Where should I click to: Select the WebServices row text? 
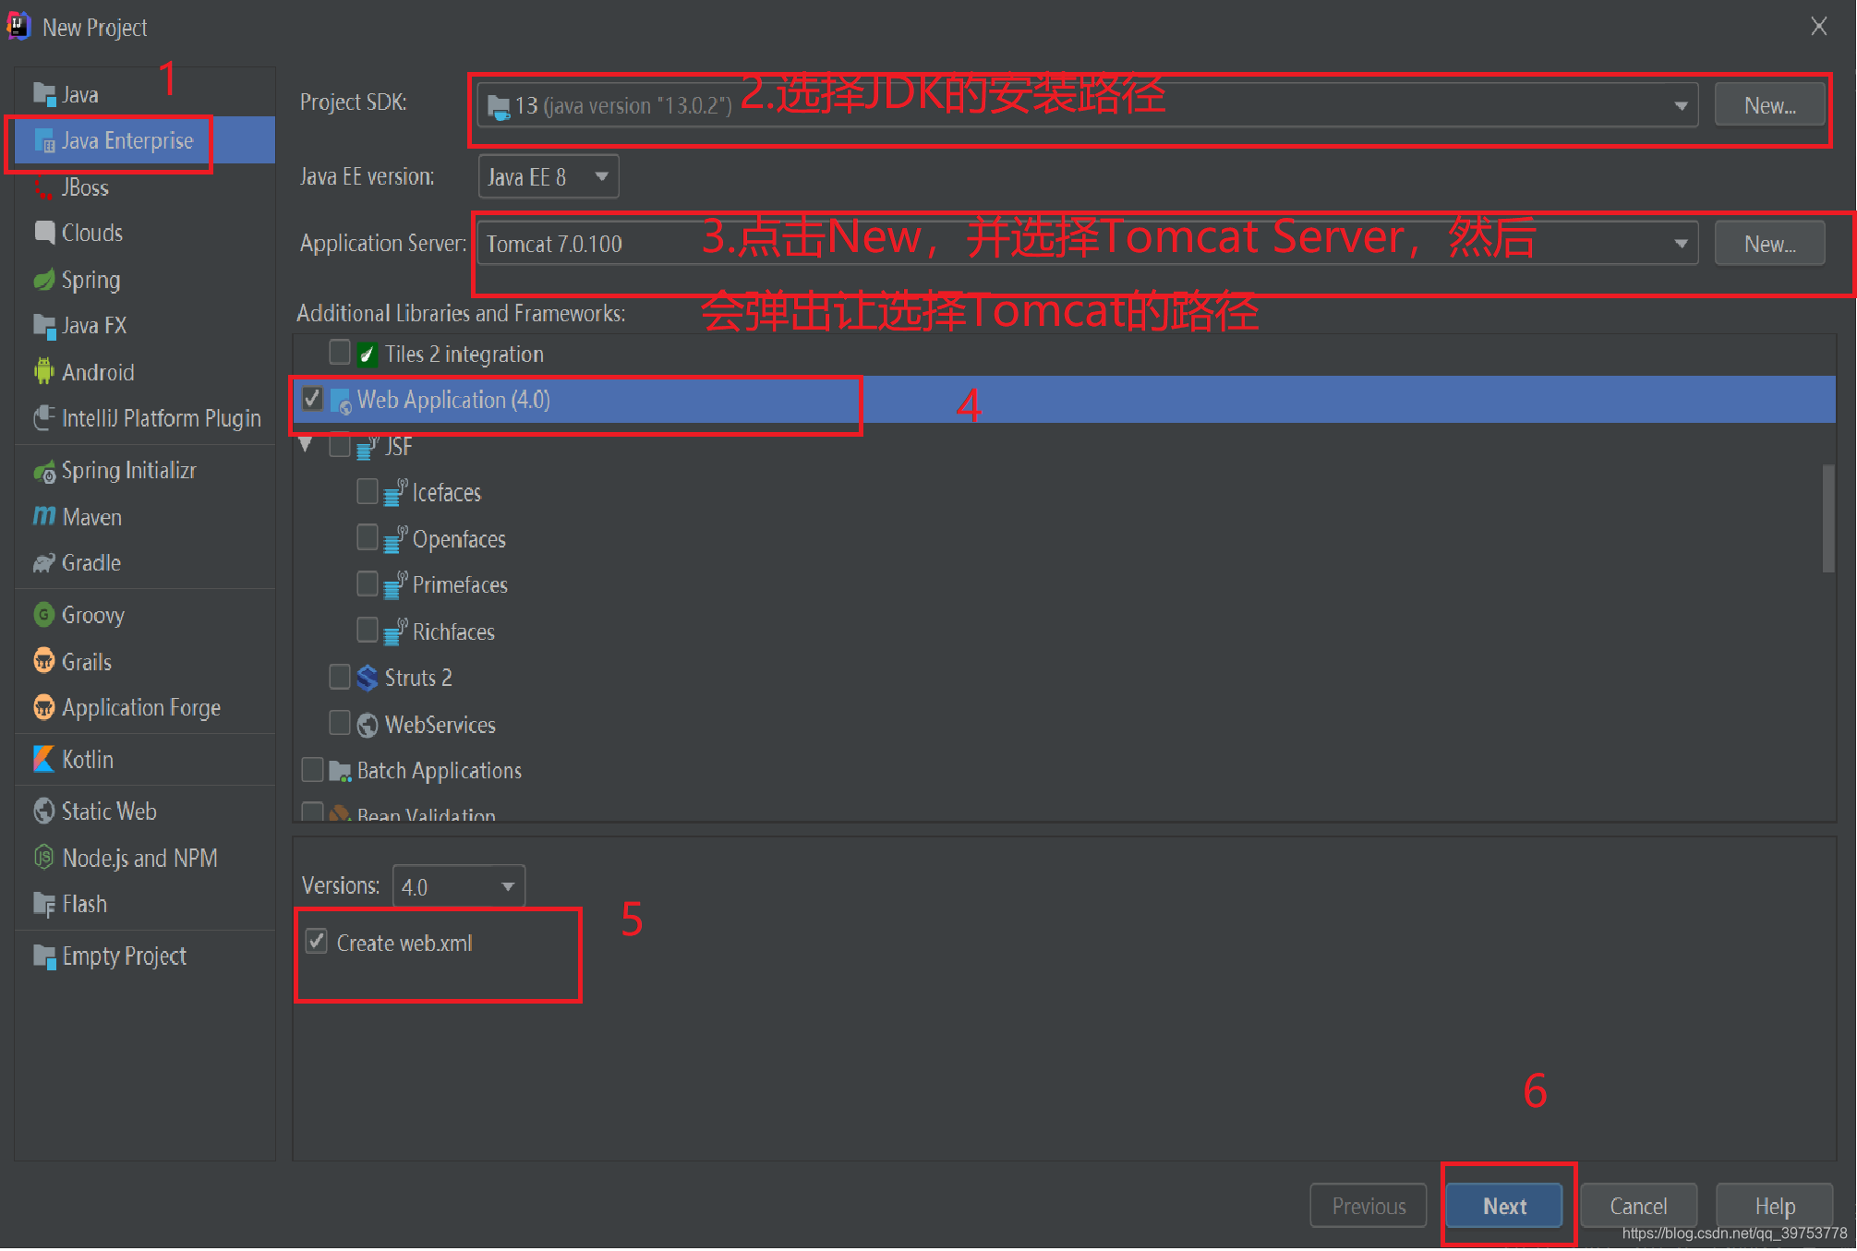[x=440, y=725]
